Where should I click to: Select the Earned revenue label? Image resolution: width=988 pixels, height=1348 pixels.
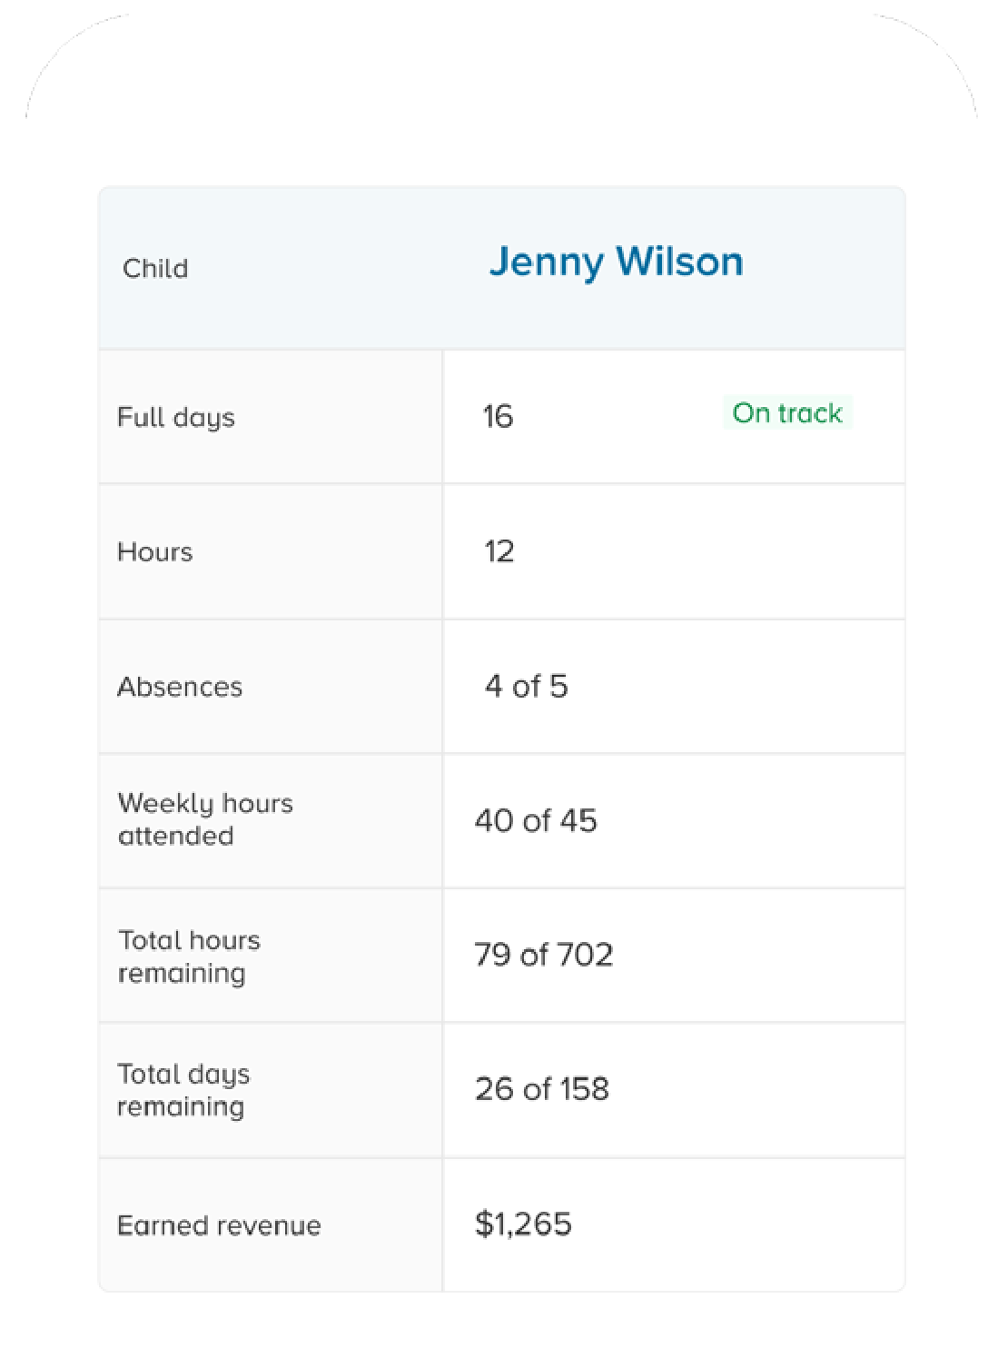(219, 1225)
